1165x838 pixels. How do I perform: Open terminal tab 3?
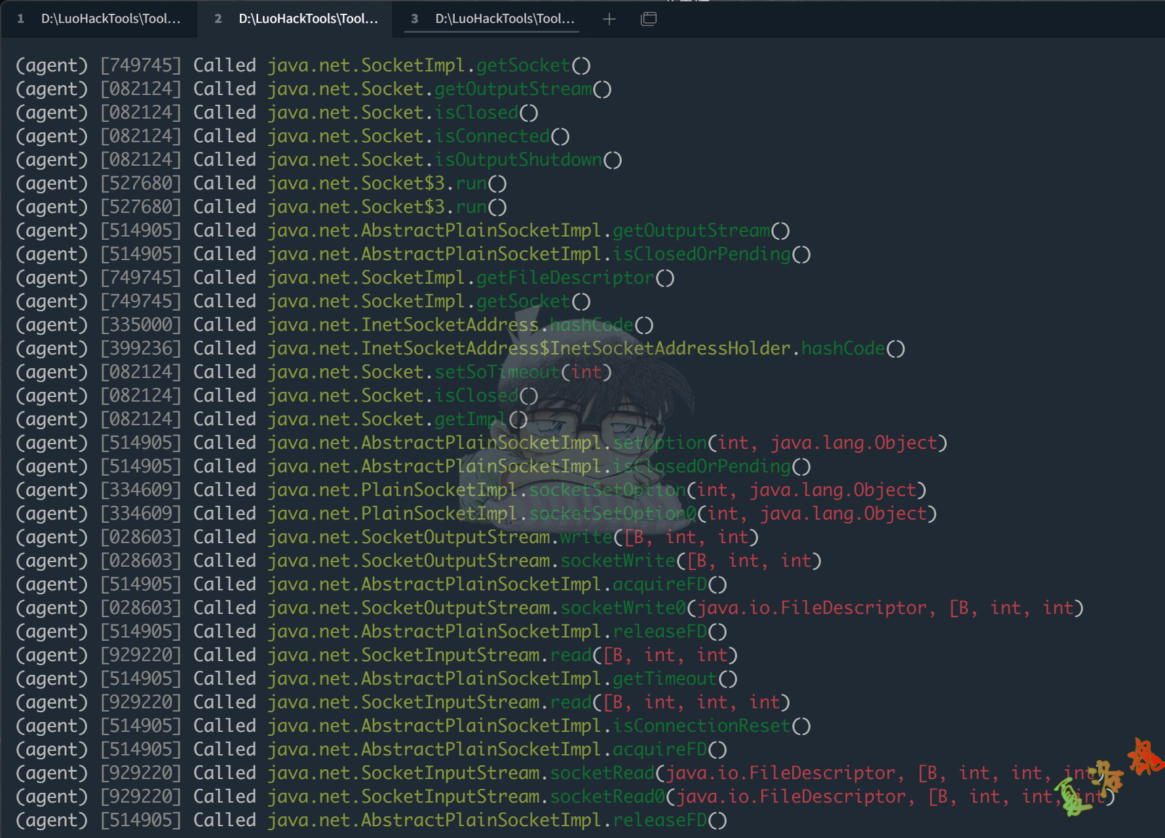[493, 19]
